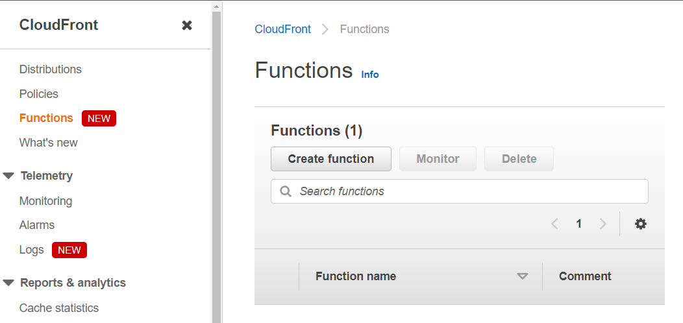Open Distributions in sidebar
Image resolution: width=683 pixels, height=323 pixels.
(51, 69)
